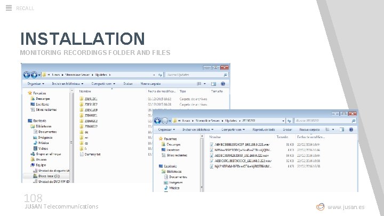Image resolution: width=384 pixels, height=216 pixels.
Task: Open Bibliotecas in the 20160222 window sidebar
Action: (x=171, y=171)
